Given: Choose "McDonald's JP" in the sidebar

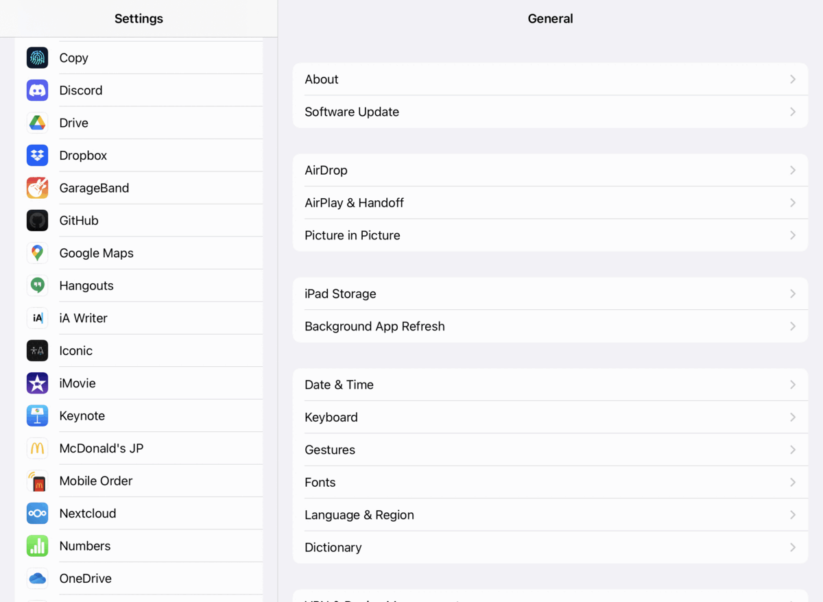Looking at the screenshot, I should point(102,448).
